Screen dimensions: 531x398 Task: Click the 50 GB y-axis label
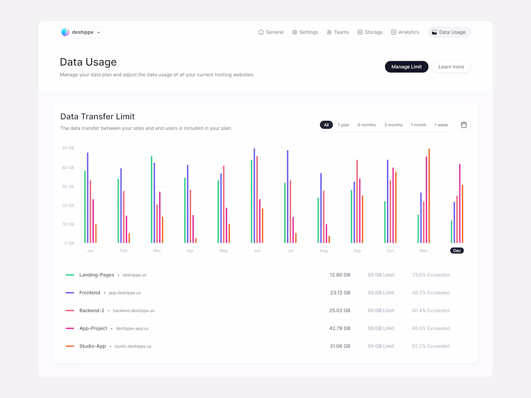tap(68, 148)
